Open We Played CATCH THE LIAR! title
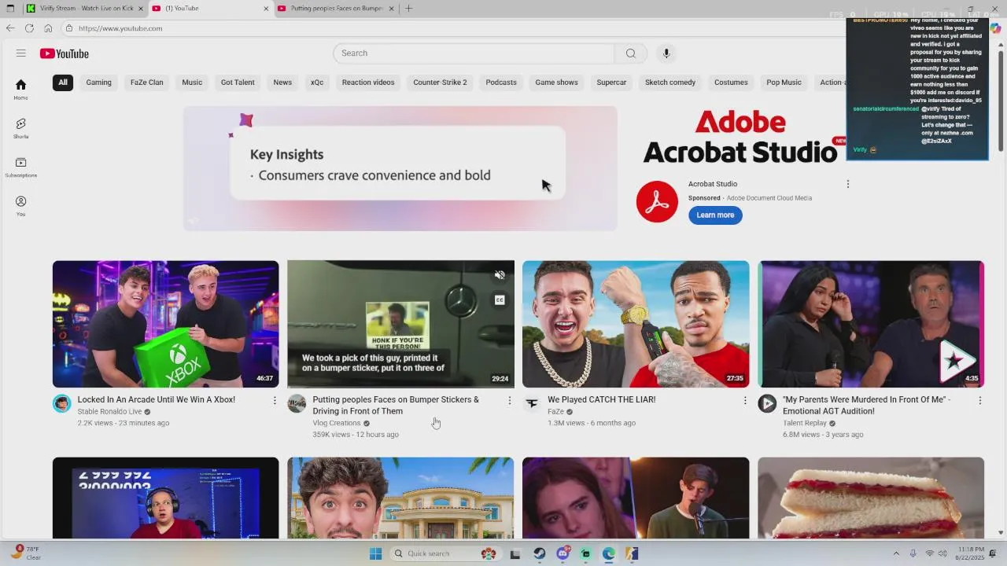 click(x=602, y=400)
